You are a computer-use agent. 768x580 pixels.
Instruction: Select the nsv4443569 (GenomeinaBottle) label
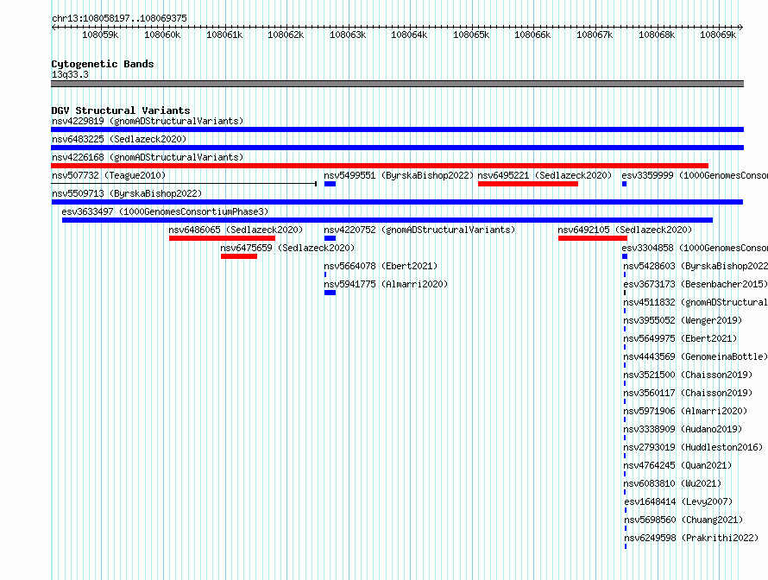point(696,356)
